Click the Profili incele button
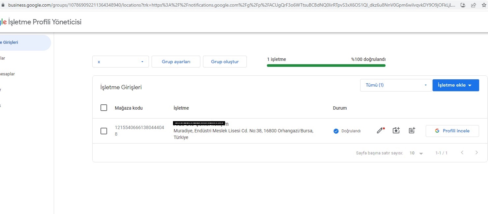This screenshot has height=214, width=488. tap(452, 131)
